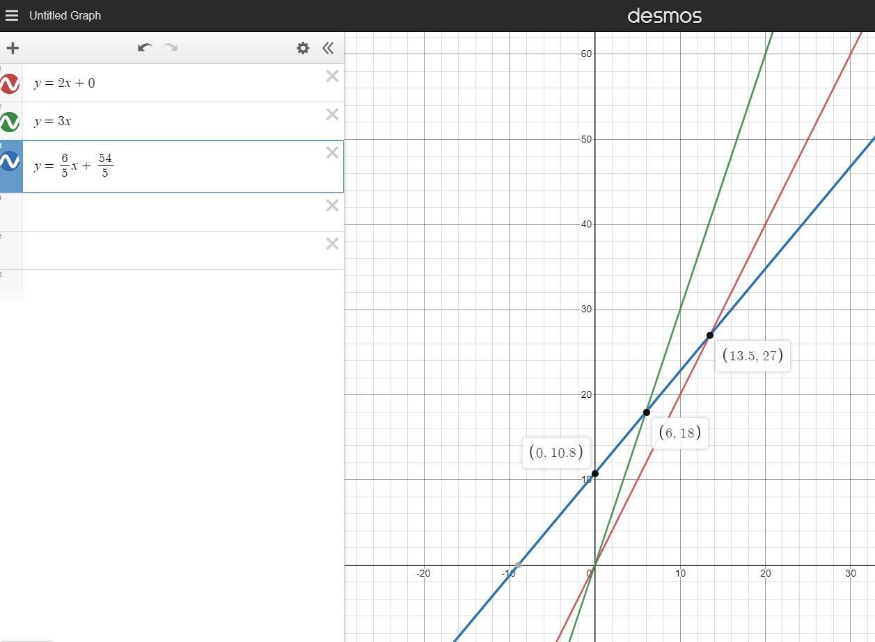Click the origin intersection point

click(595, 565)
